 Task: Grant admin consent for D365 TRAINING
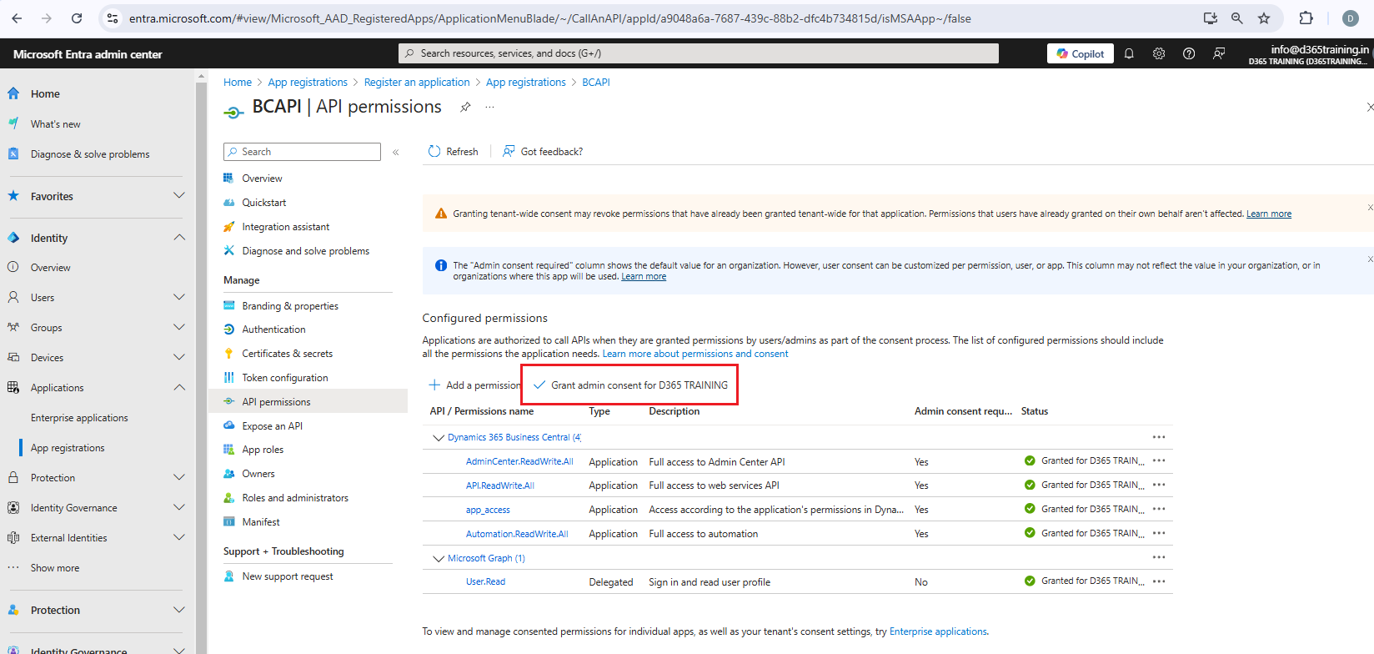pos(630,385)
